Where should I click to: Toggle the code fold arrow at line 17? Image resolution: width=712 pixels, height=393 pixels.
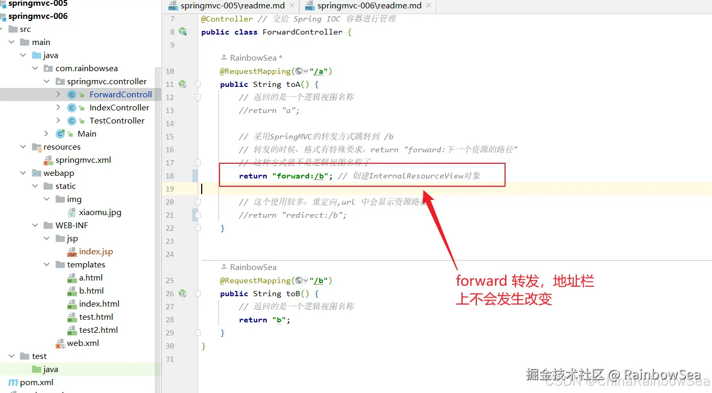point(197,162)
